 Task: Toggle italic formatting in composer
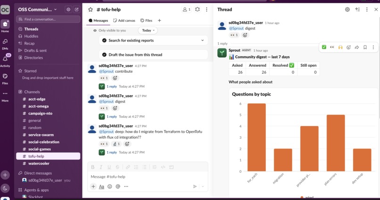pos(101,167)
